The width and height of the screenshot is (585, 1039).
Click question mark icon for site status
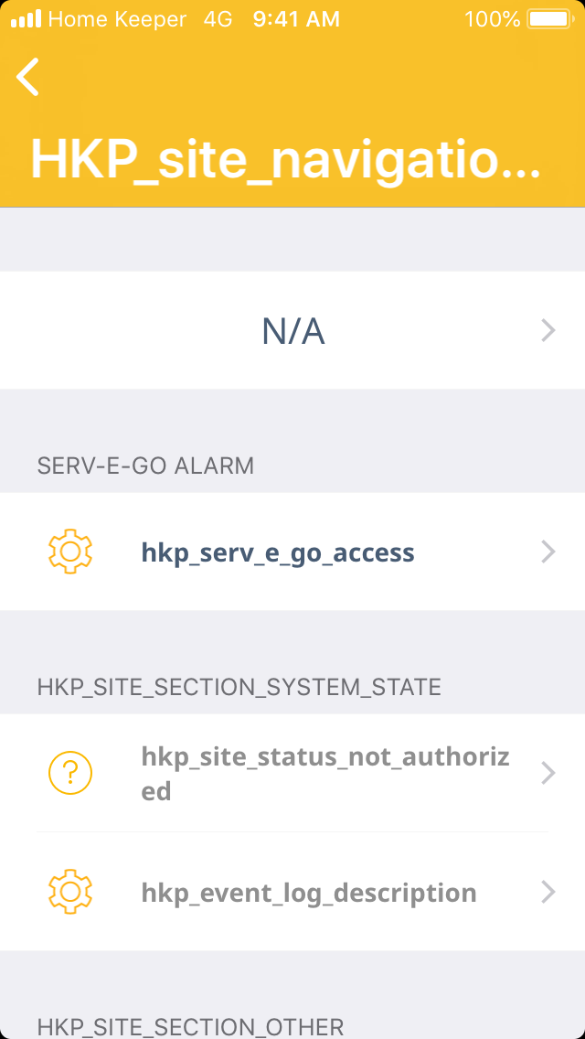coord(69,774)
